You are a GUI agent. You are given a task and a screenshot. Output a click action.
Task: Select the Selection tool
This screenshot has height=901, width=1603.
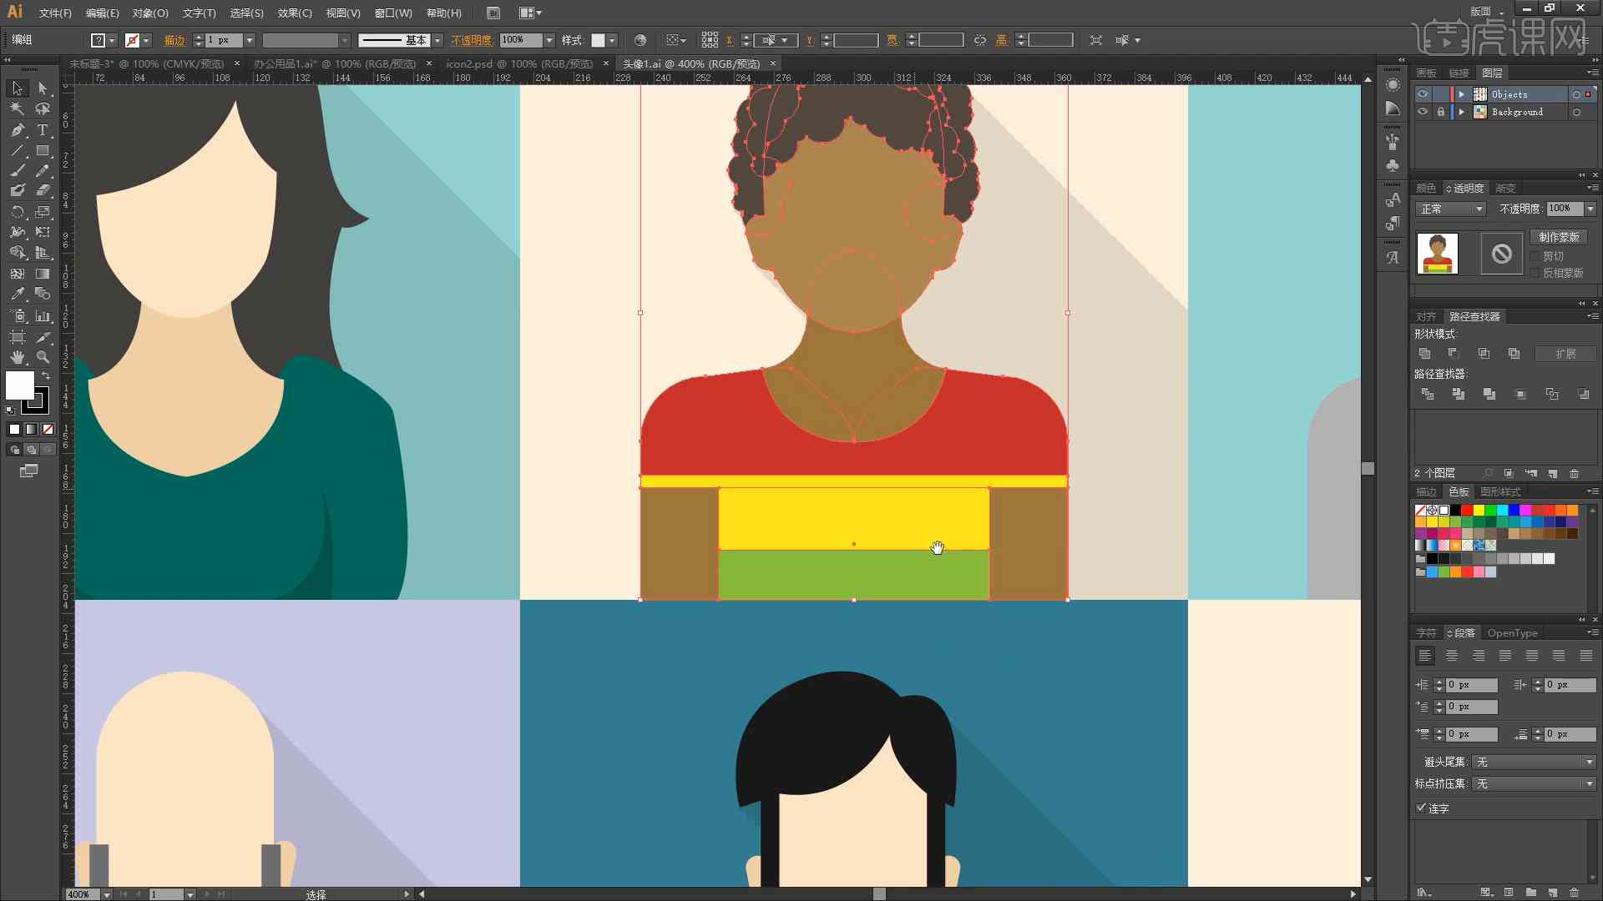15,87
